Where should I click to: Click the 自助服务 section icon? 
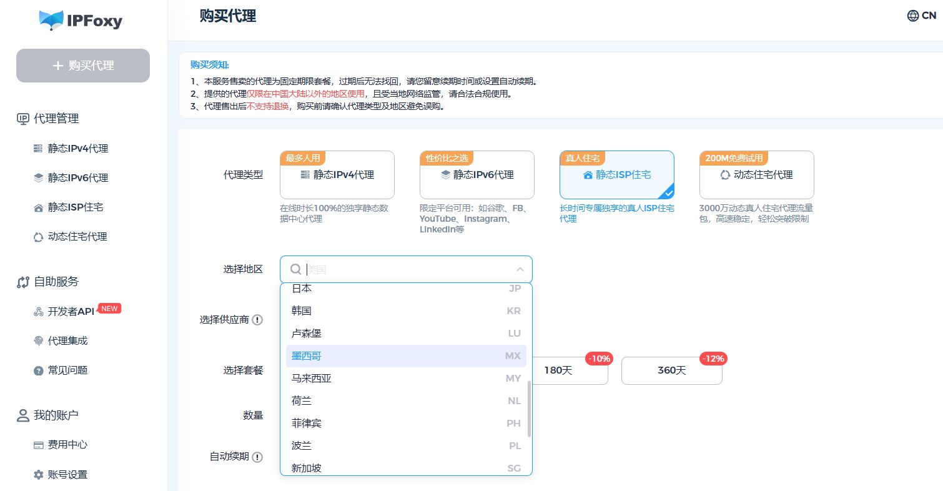[x=22, y=282]
